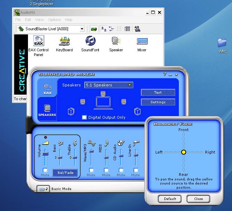
Task: Click the last AudioHQ toolbar icon, right of details view
Action: point(137,29)
